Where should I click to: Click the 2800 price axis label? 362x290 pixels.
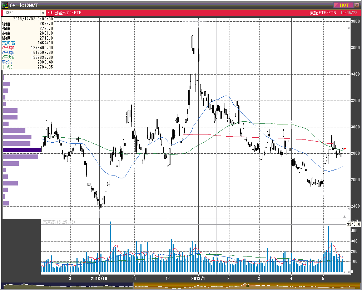(355, 153)
